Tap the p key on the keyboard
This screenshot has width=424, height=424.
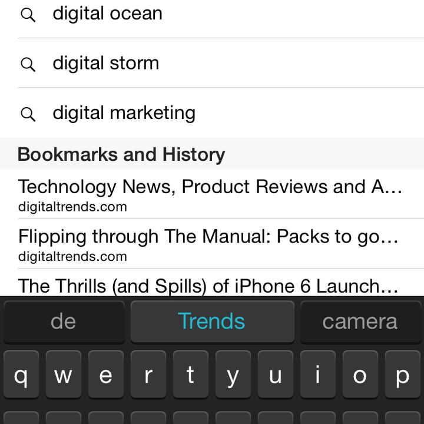[403, 375]
